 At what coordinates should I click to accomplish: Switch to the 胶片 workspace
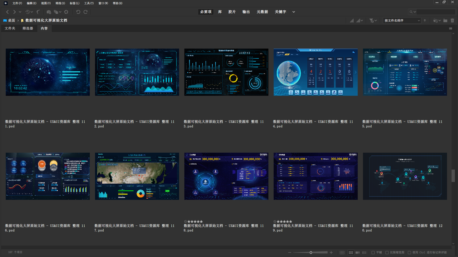tap(232, 12)
